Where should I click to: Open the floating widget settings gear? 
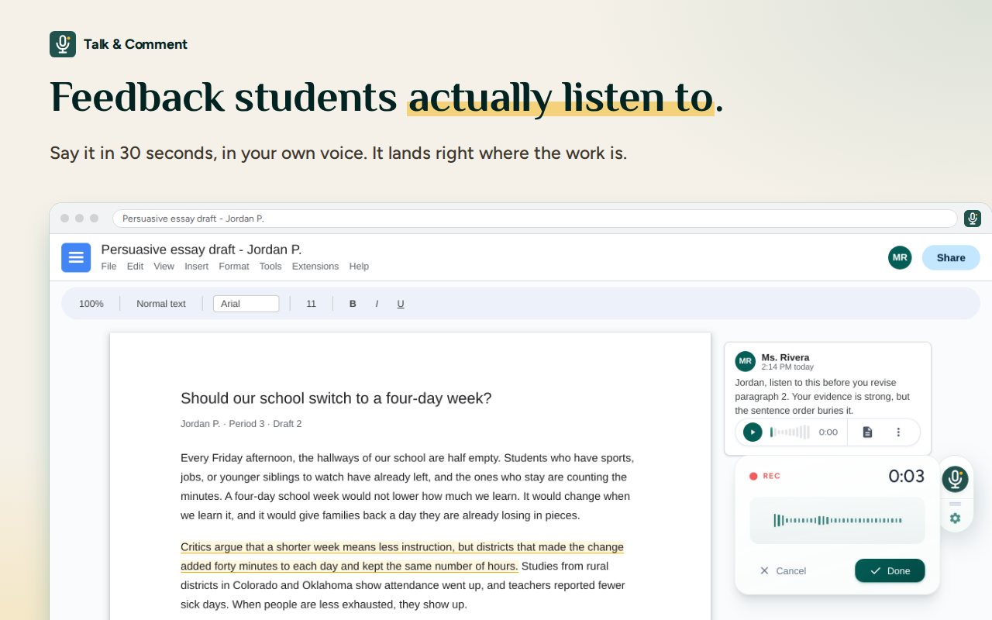[955, 518]
